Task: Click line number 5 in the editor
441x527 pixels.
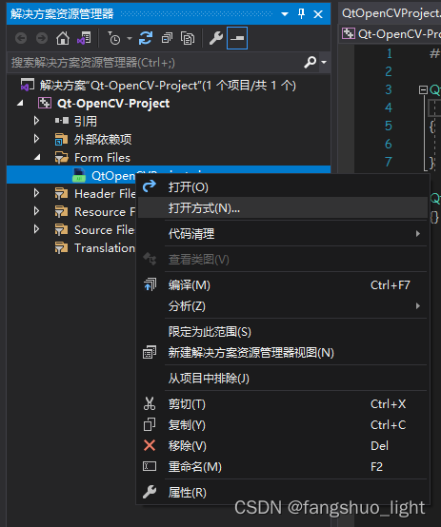Action: click(389, 126)
